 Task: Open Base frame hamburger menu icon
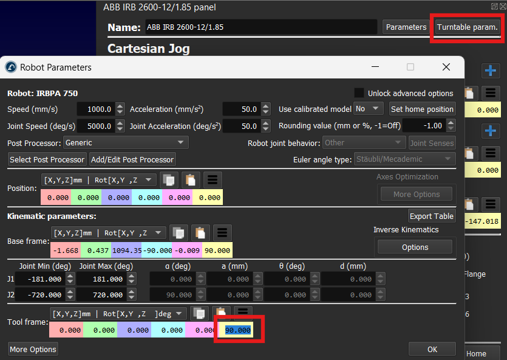tap(223, 233)
